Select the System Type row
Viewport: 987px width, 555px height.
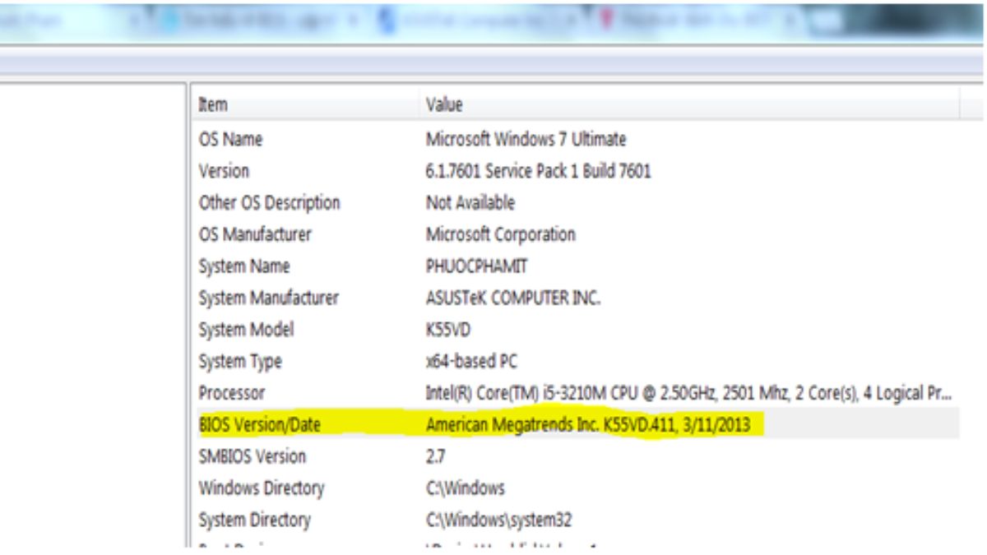[240, 362]
